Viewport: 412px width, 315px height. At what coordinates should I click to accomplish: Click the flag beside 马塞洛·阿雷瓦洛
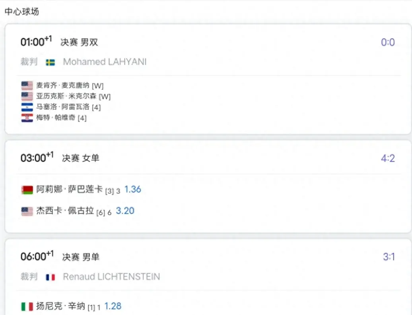pos(27,107)
